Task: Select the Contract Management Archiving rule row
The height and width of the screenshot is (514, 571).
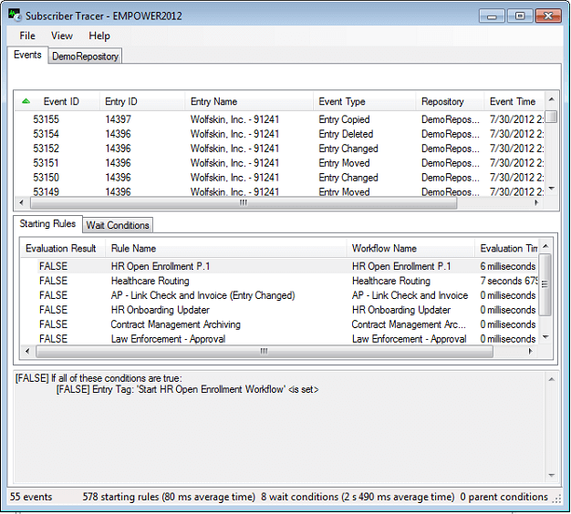Action: (279, 324)
